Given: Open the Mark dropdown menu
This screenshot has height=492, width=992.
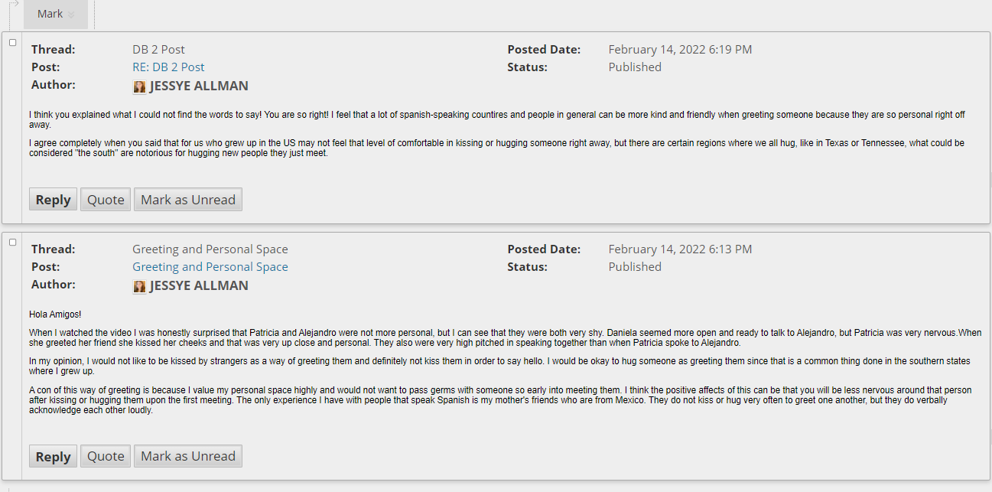Looking at the screenshot, I should (56, 14).
